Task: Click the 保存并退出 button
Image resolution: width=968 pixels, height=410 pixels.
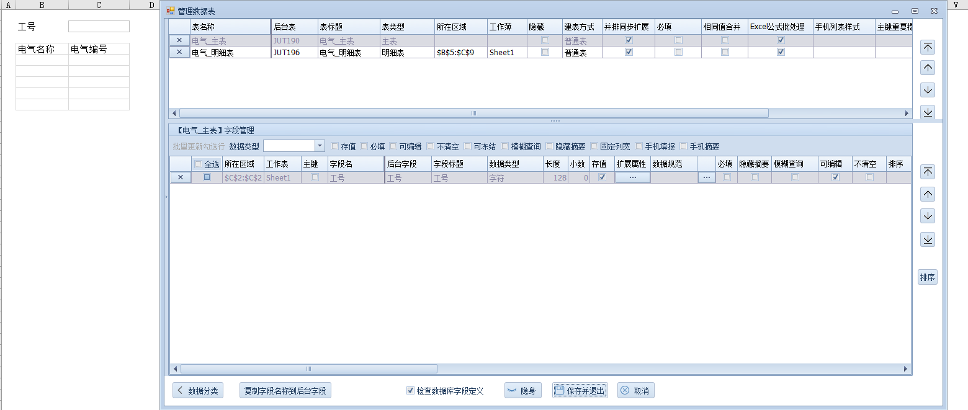Action: coord(580,391)
